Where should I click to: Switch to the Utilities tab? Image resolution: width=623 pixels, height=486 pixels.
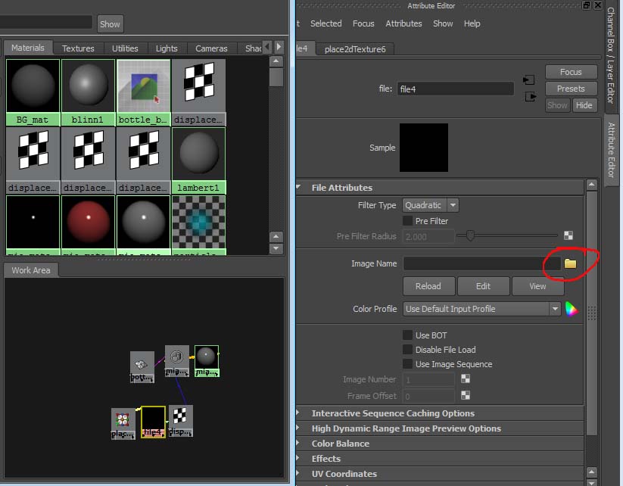(x=125, y=48)
